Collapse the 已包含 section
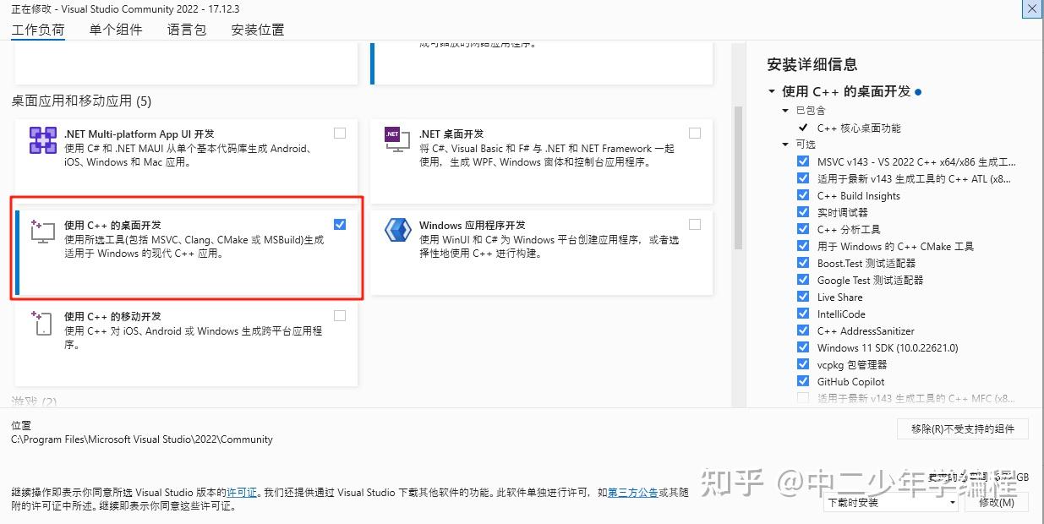Image resolution: width=1044 pixels, height=524 pixels. [784, 110]
